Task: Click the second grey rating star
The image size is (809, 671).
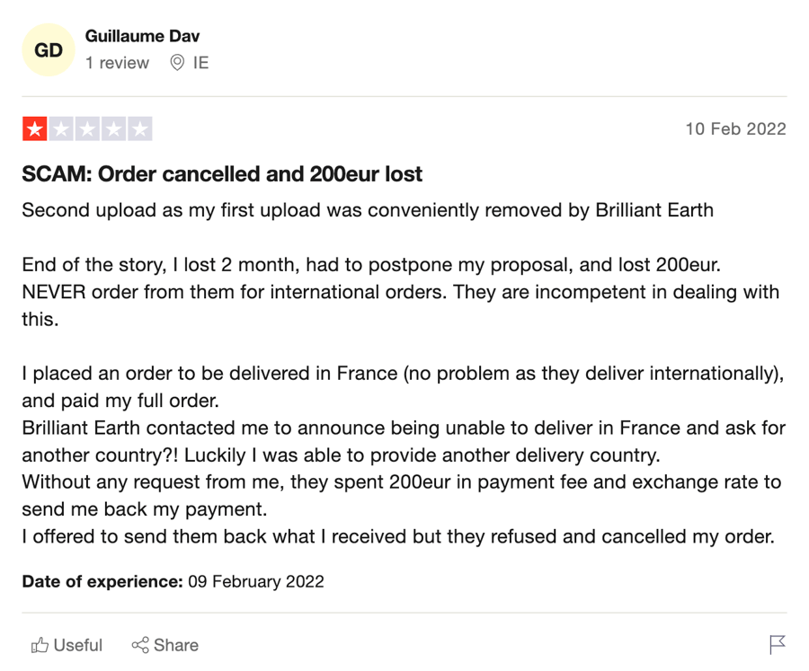Action: tap(61, 129)
